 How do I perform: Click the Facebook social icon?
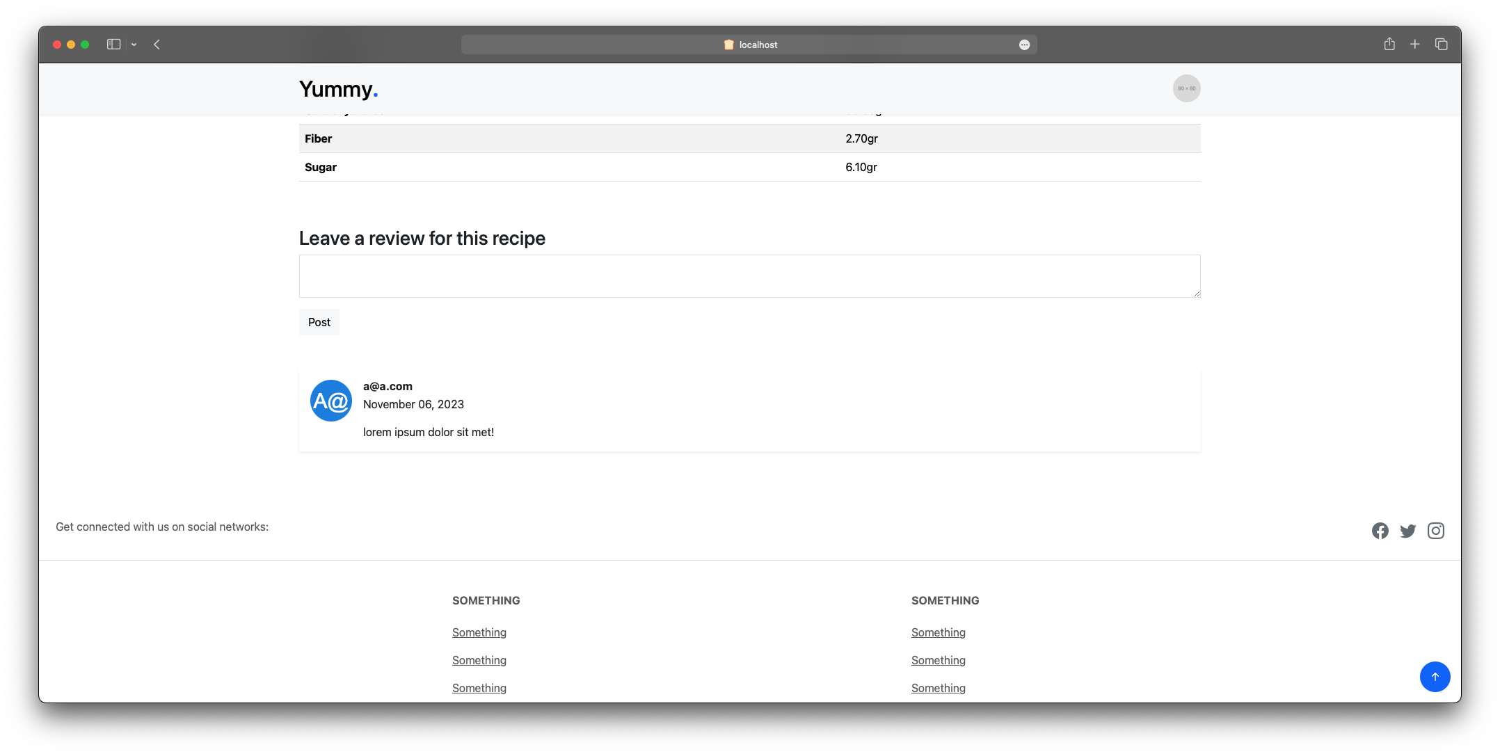(x=1381, y=530)
